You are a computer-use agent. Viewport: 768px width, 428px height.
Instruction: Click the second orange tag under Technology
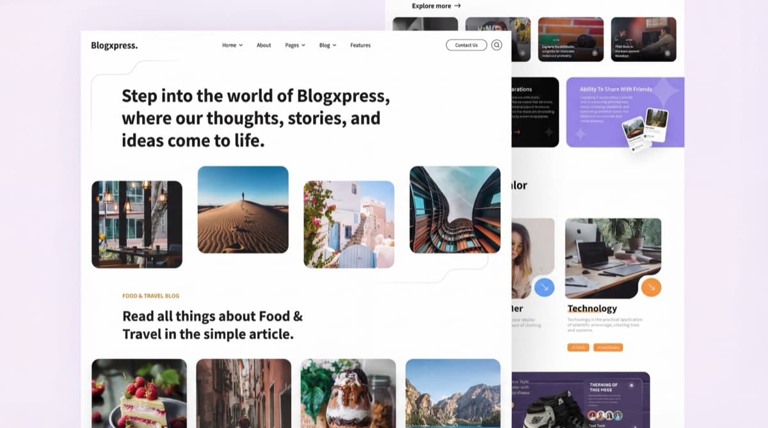(x=608, y=347)
